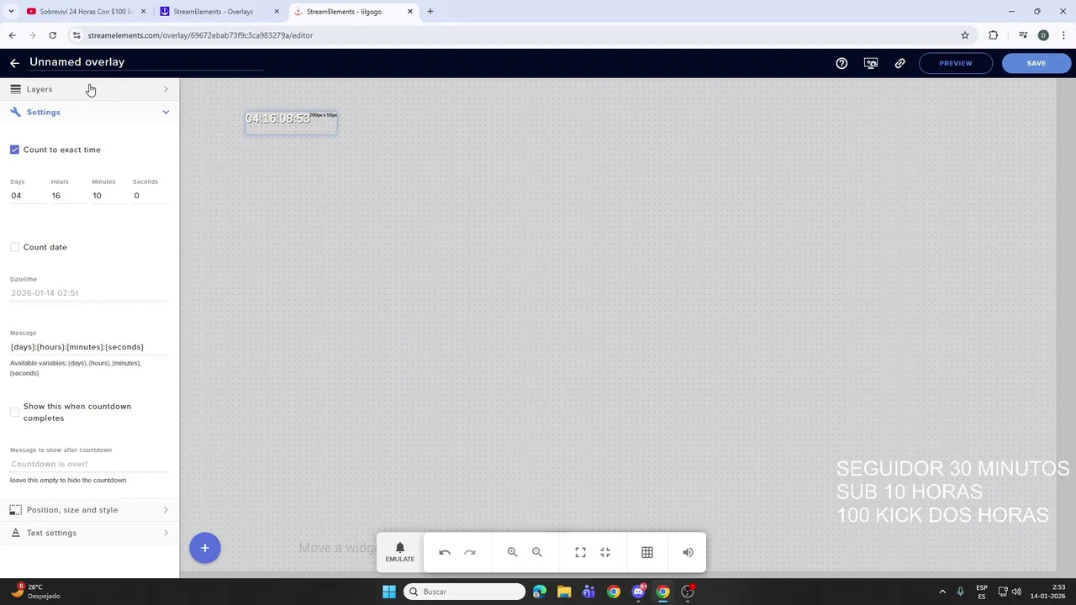Viewport: 1076px width, 605px height.
Task: Zoom out of the canvas
Action: pos(537,552)
